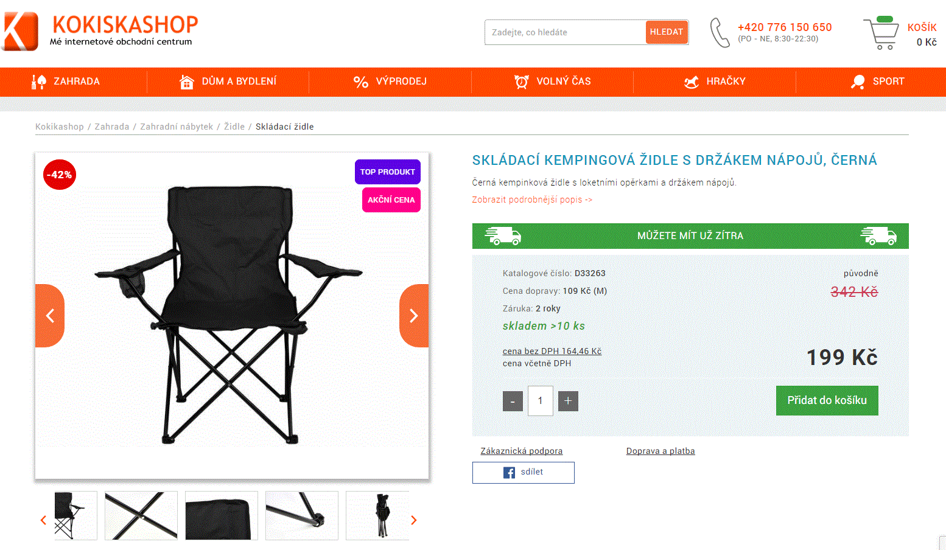Show next product image with right arrow
Screen dimensions: 946x550
(x=414, y=316)
